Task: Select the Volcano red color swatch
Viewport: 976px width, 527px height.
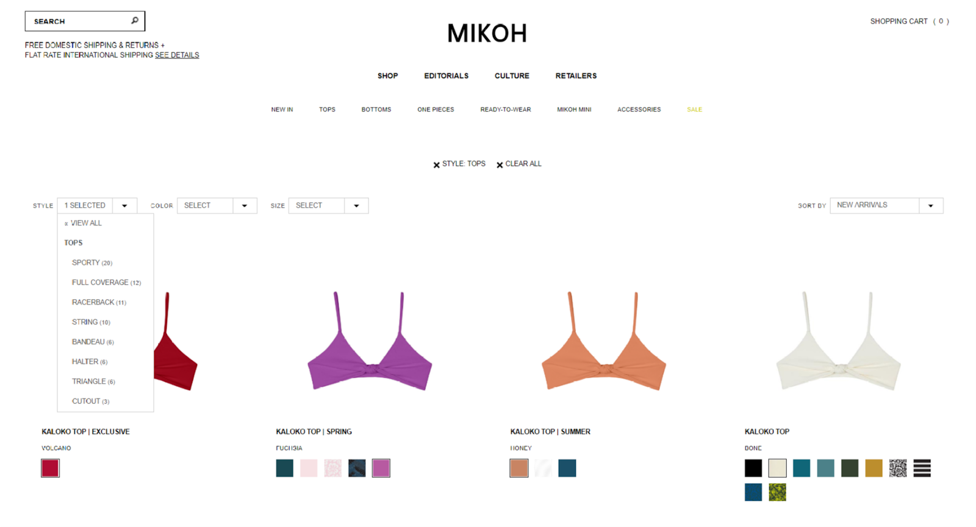Action: click(x=50, y=468)
